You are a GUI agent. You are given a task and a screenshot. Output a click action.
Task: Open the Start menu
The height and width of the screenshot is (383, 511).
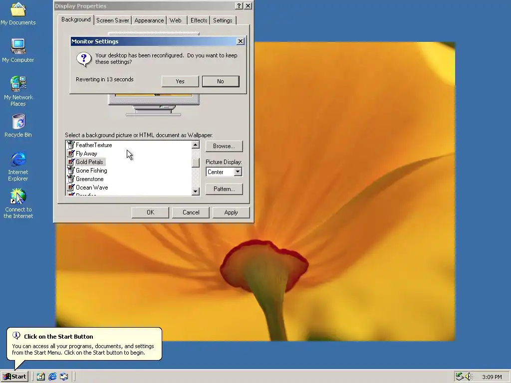coord(14,377)
